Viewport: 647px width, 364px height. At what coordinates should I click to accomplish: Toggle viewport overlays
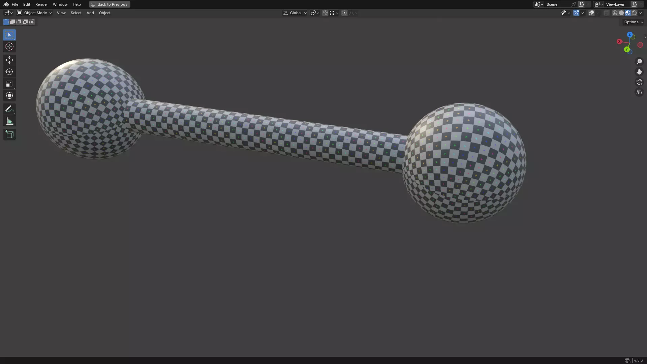591,13
